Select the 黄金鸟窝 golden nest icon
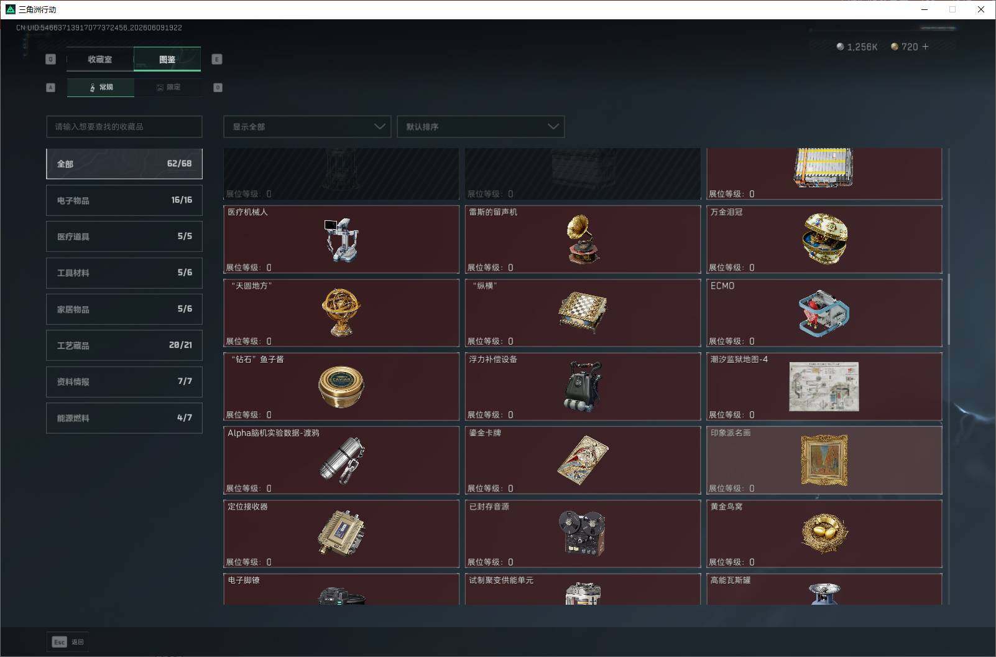Viewport: 996px width, 657px height. [824, 533]
